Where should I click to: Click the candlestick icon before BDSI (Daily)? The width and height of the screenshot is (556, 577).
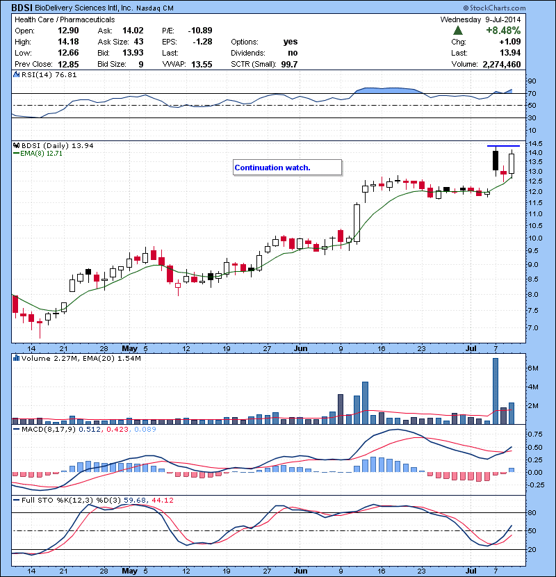click(17, 146)
